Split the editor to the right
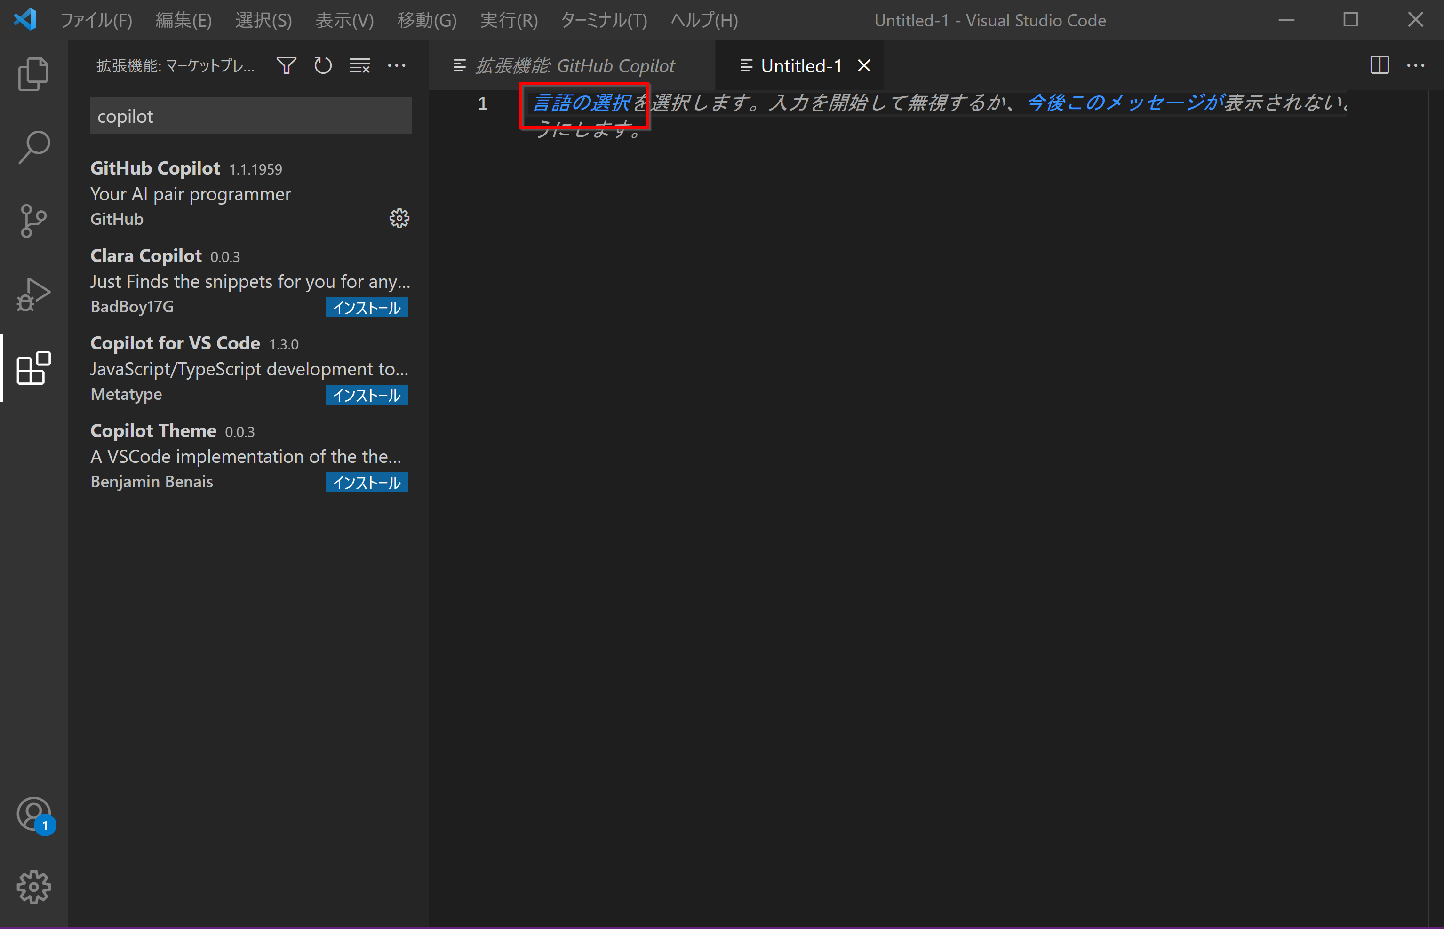 click(x=1380, y=65)
